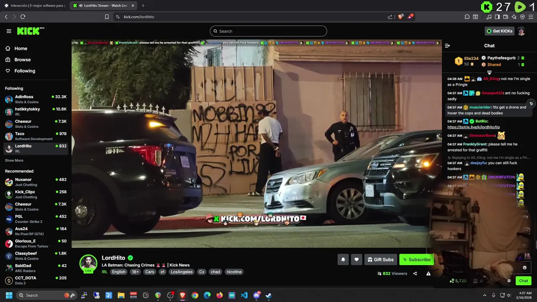Screen dimensions: 537x302
Task: Click the IRL category link
Action: pos(105,272)
